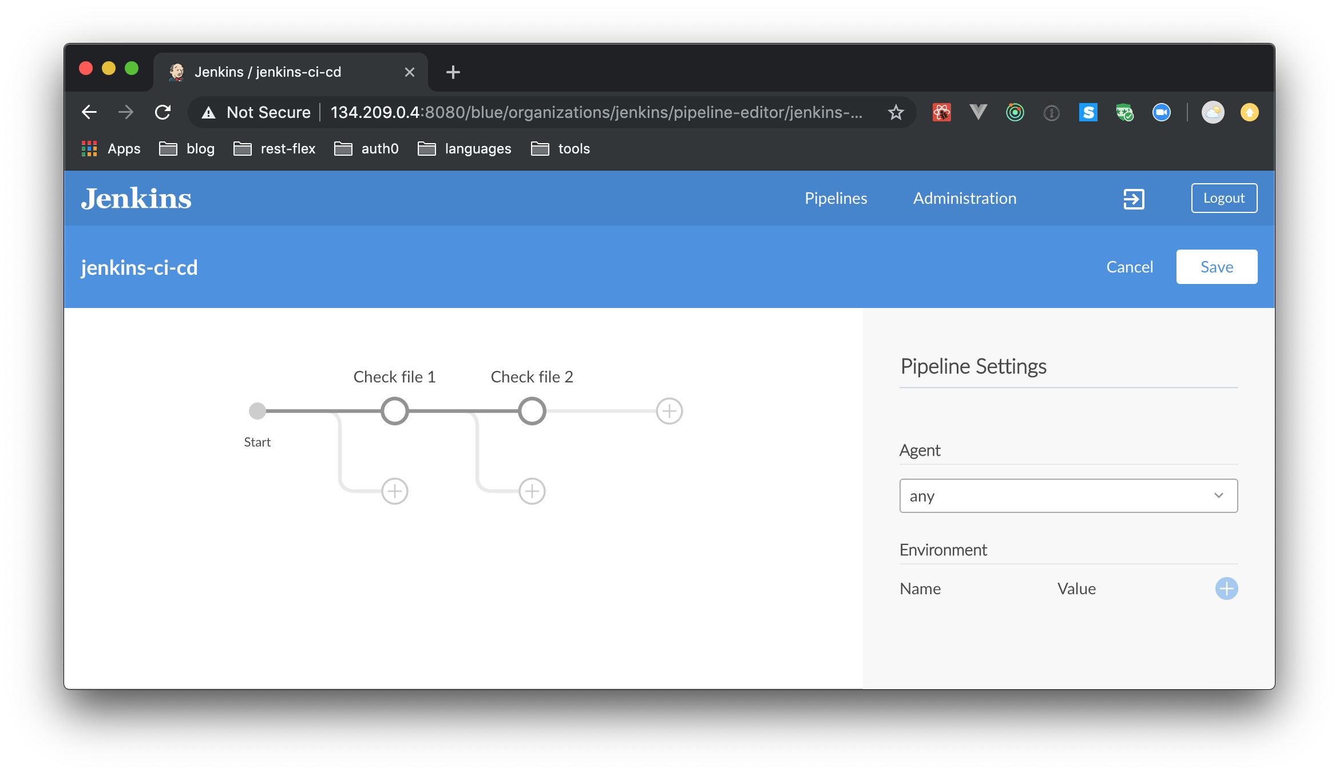
Task: Add parallel stage under Check file 2
Action: [x=532, y=491]
